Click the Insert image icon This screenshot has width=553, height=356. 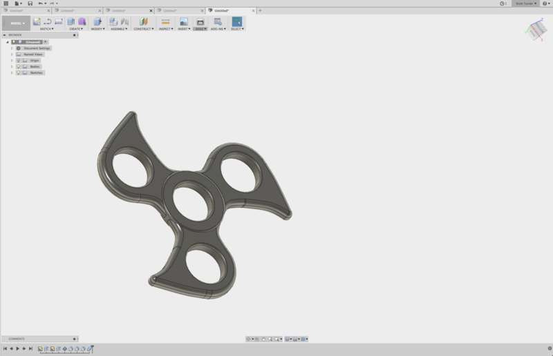[x=183, y=22]
